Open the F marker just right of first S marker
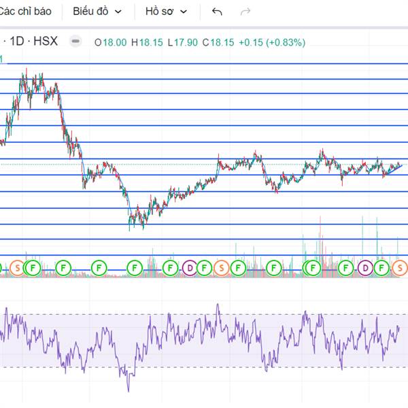The width and height of the screenshot is (408, 408). 33,268
